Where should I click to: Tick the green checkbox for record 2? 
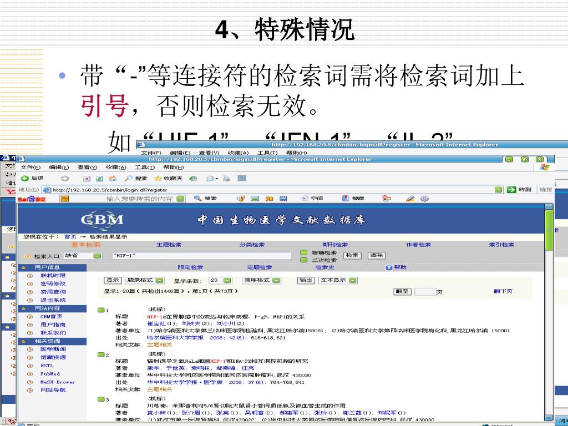point(101,354)
